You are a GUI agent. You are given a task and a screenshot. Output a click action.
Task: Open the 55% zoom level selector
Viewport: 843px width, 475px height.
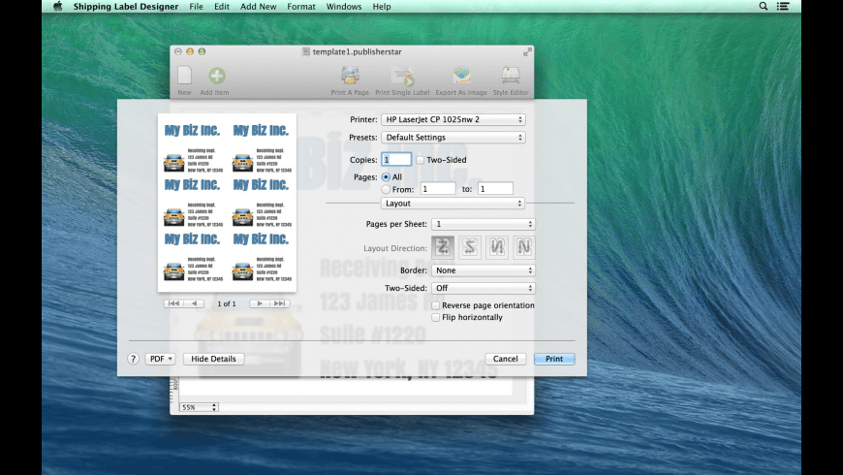199,407
